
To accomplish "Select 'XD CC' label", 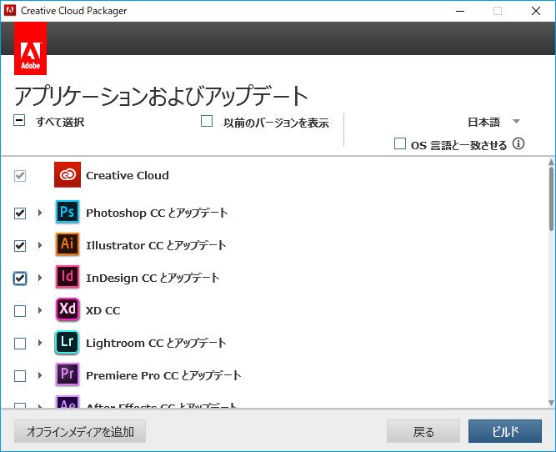I will pyautogui.click(x=103, y=310).
